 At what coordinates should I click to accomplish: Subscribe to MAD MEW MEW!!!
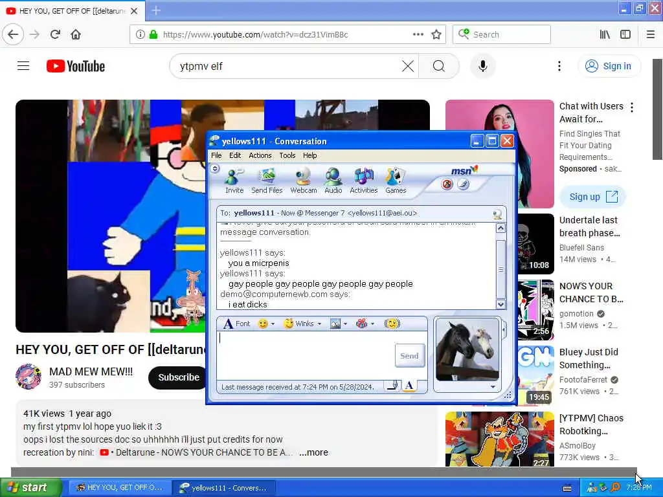[x=179, y=377]
